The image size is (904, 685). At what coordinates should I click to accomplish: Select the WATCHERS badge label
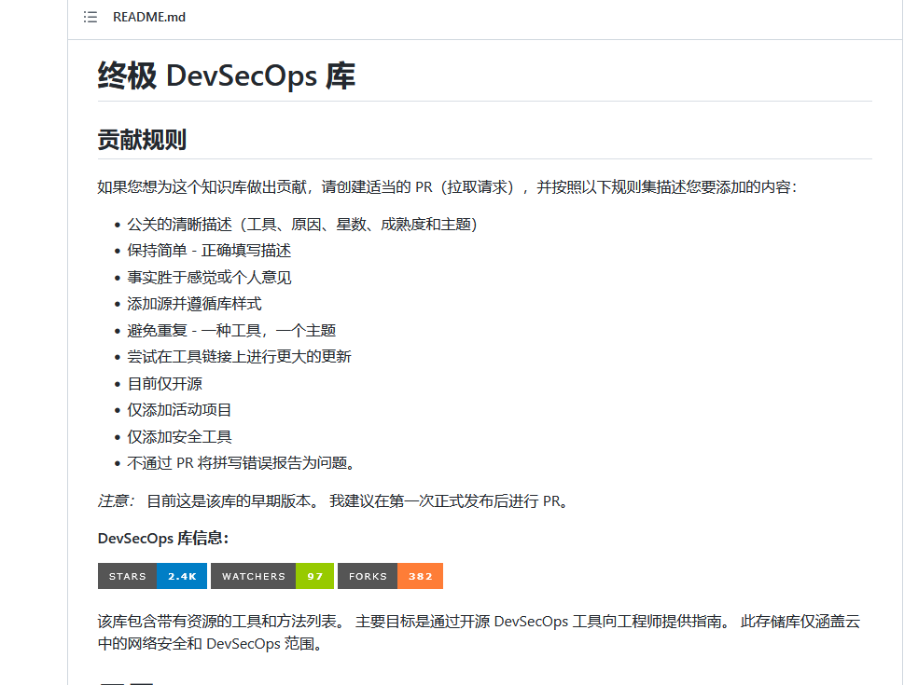tap(253, 576)
